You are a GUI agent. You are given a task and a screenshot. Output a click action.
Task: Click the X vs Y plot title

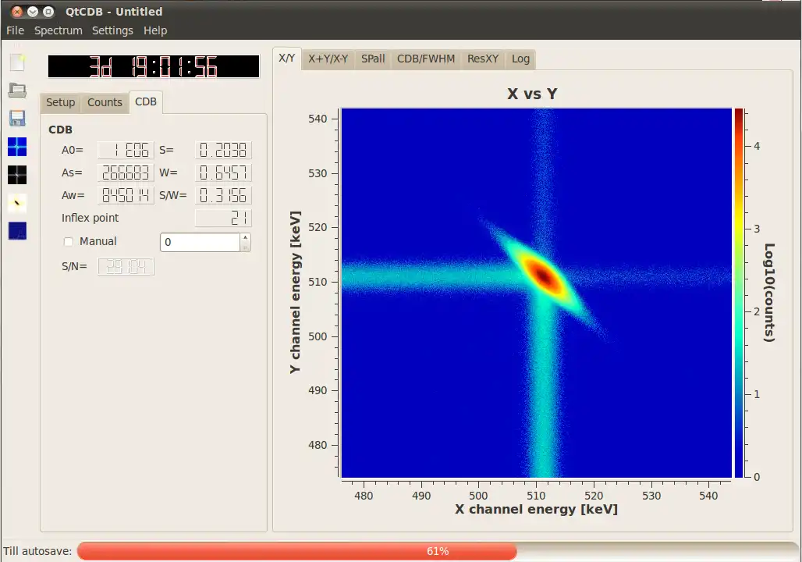click(x=532, y=94)
